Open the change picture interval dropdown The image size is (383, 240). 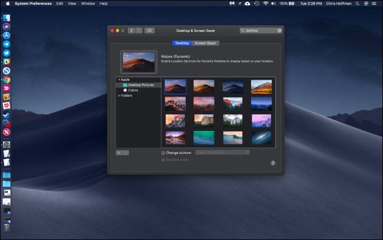tap(223, 153)
